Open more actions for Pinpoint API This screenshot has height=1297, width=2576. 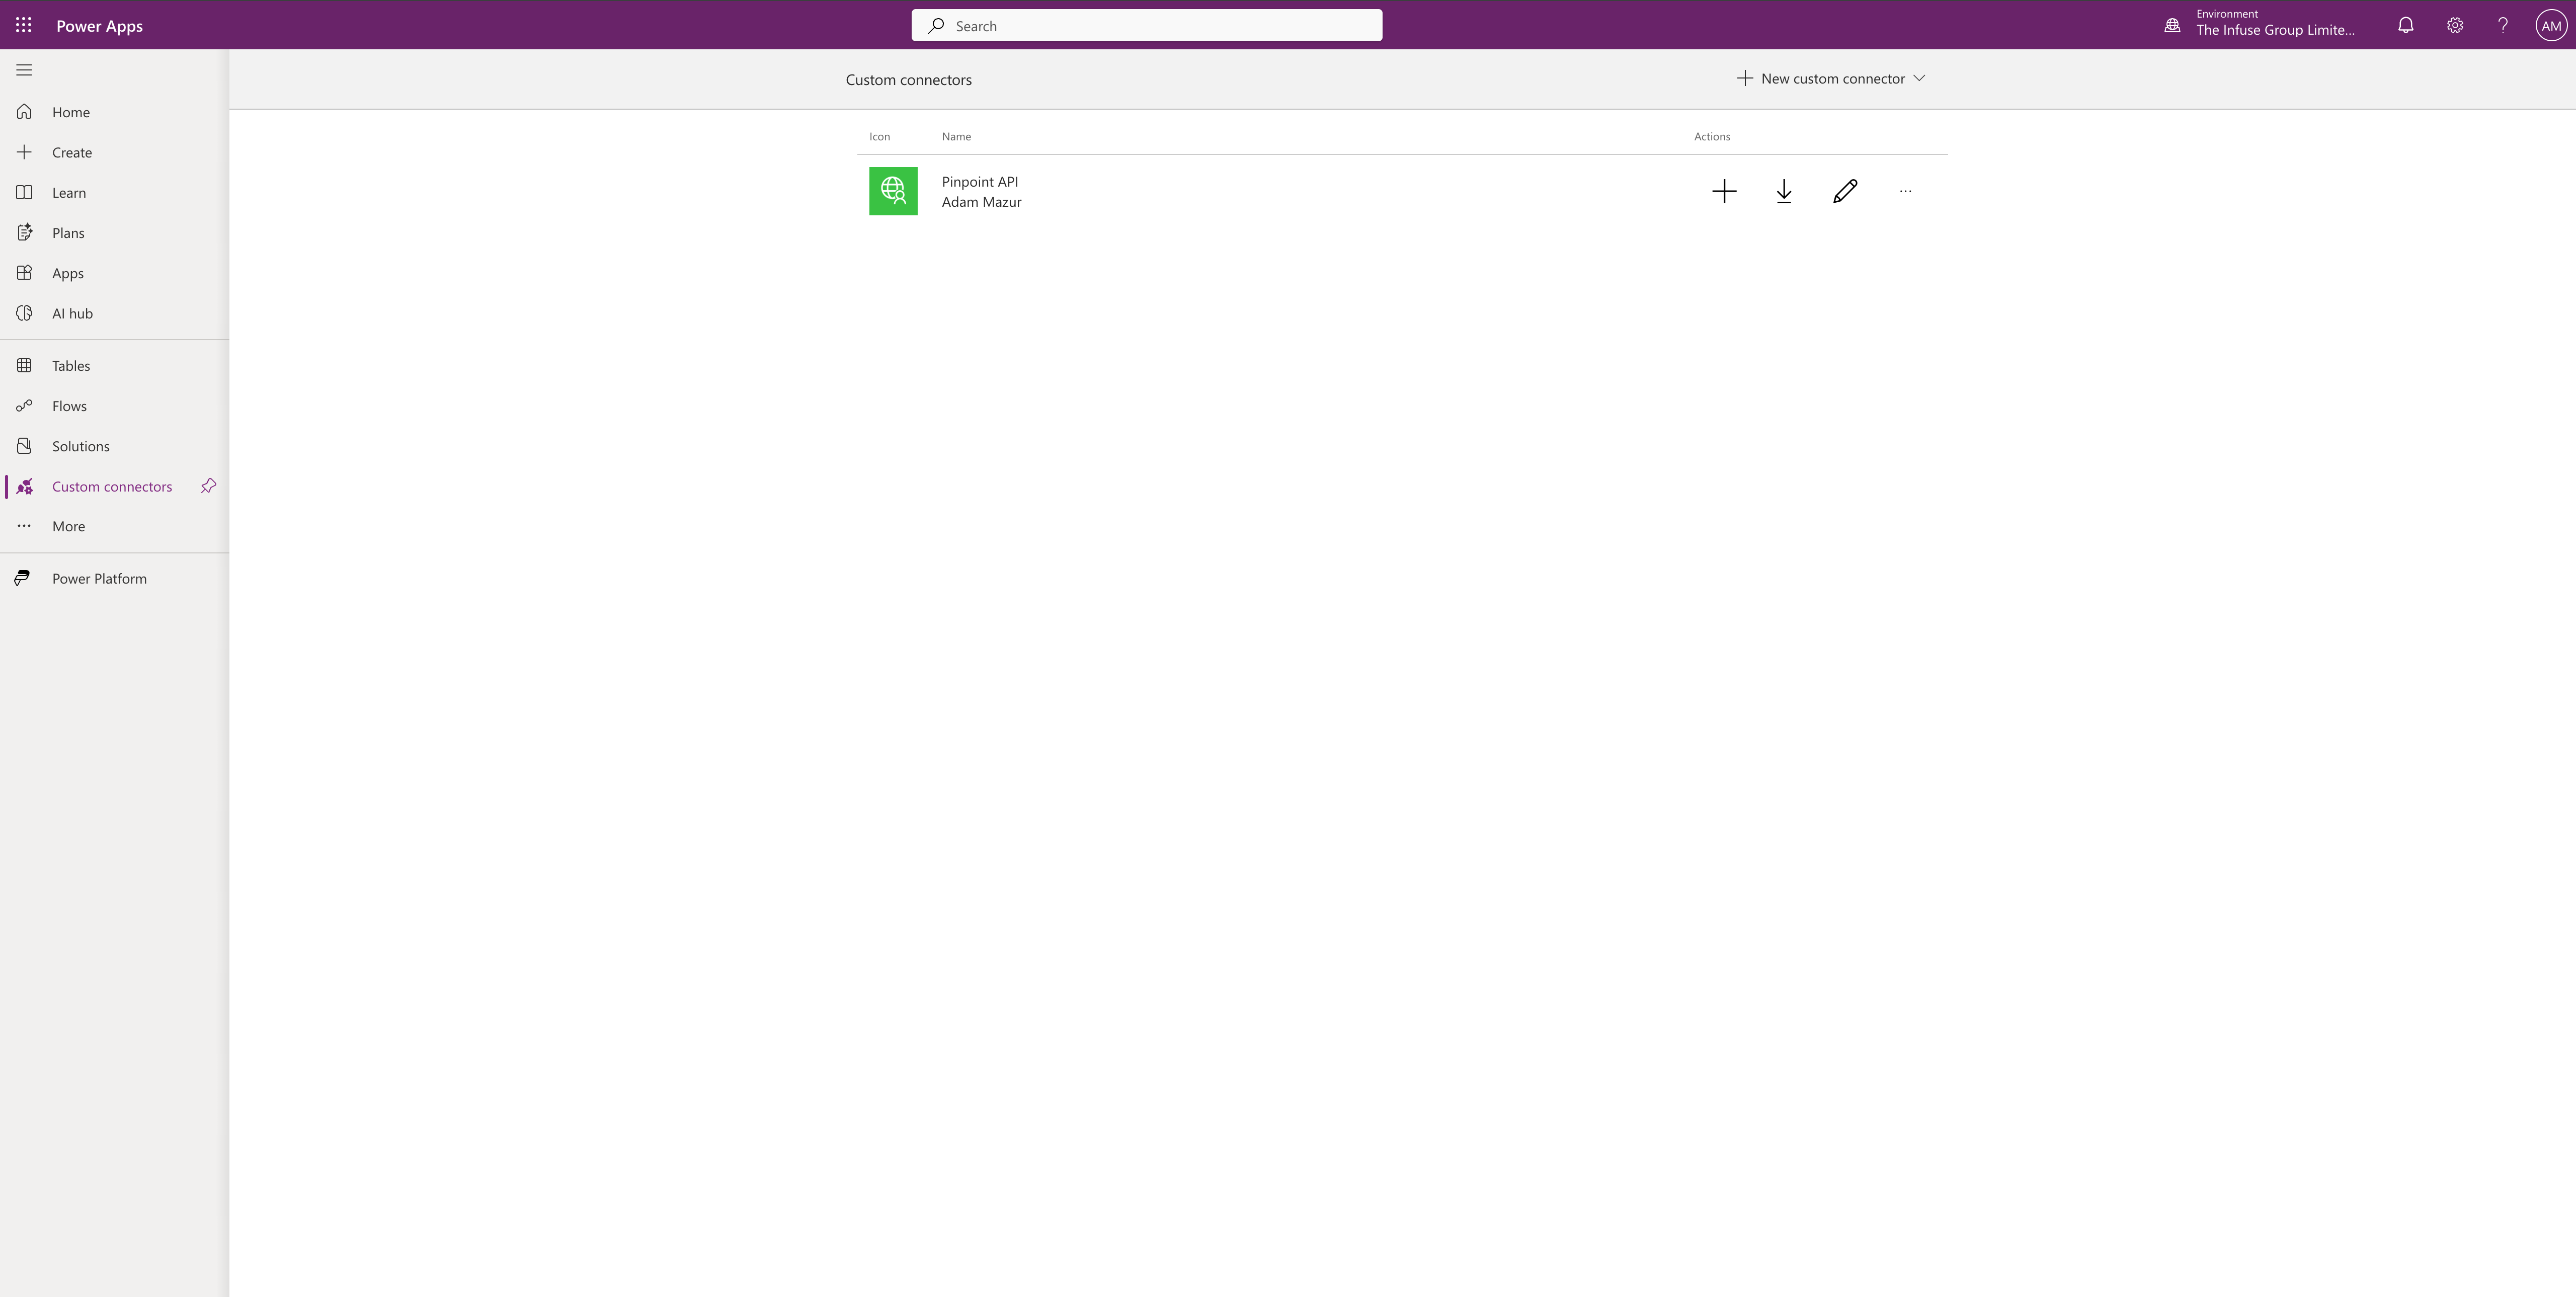click(1905, 191)
